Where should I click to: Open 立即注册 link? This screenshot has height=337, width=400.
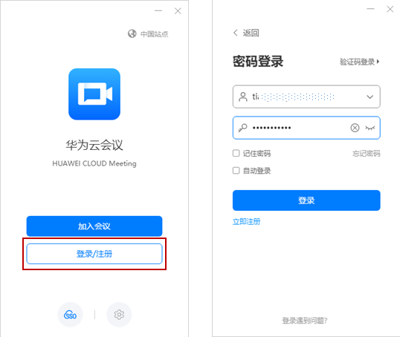tap(246, 222)
